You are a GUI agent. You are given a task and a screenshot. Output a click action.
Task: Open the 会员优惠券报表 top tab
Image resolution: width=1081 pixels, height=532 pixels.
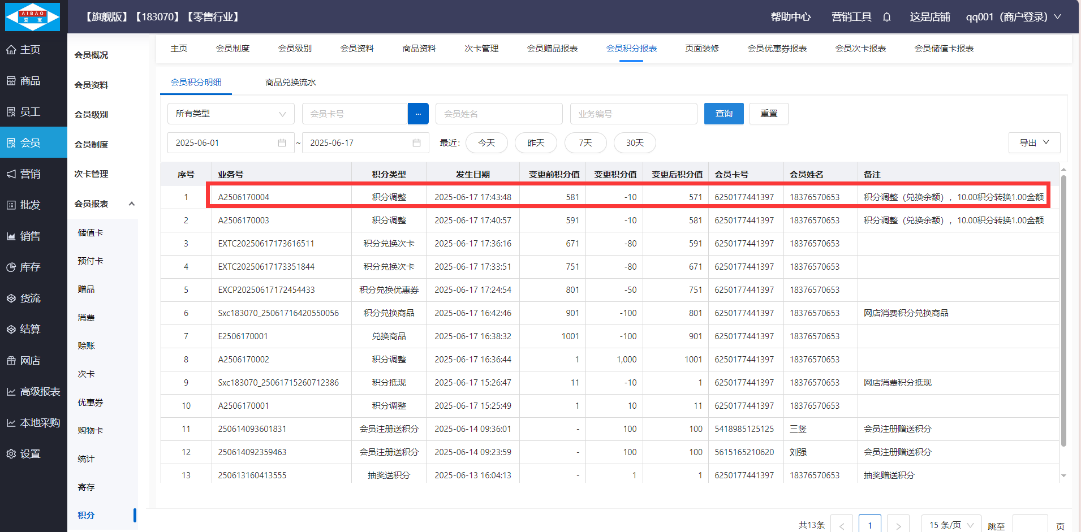coord(777,49)
